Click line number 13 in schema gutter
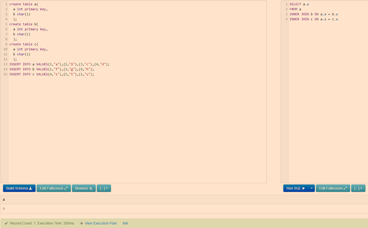 (5, 64)
